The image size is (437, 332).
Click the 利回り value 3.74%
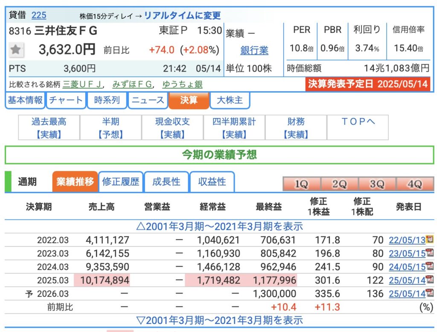pos(367,48)
